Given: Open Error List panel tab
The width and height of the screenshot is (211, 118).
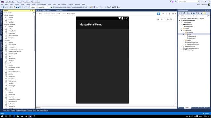Looking at the screenshot, I should pyautogui.click(x=6, y=110).
